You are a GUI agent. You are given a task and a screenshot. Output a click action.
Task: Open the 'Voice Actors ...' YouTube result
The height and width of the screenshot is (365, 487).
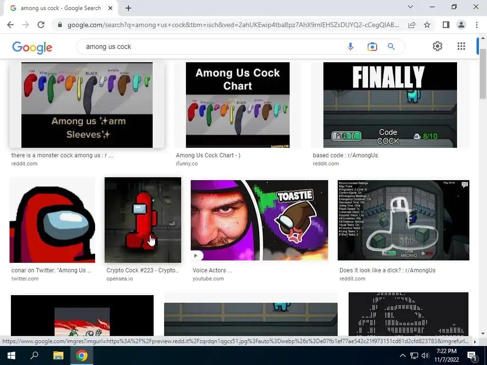click(x=212, y=270)
